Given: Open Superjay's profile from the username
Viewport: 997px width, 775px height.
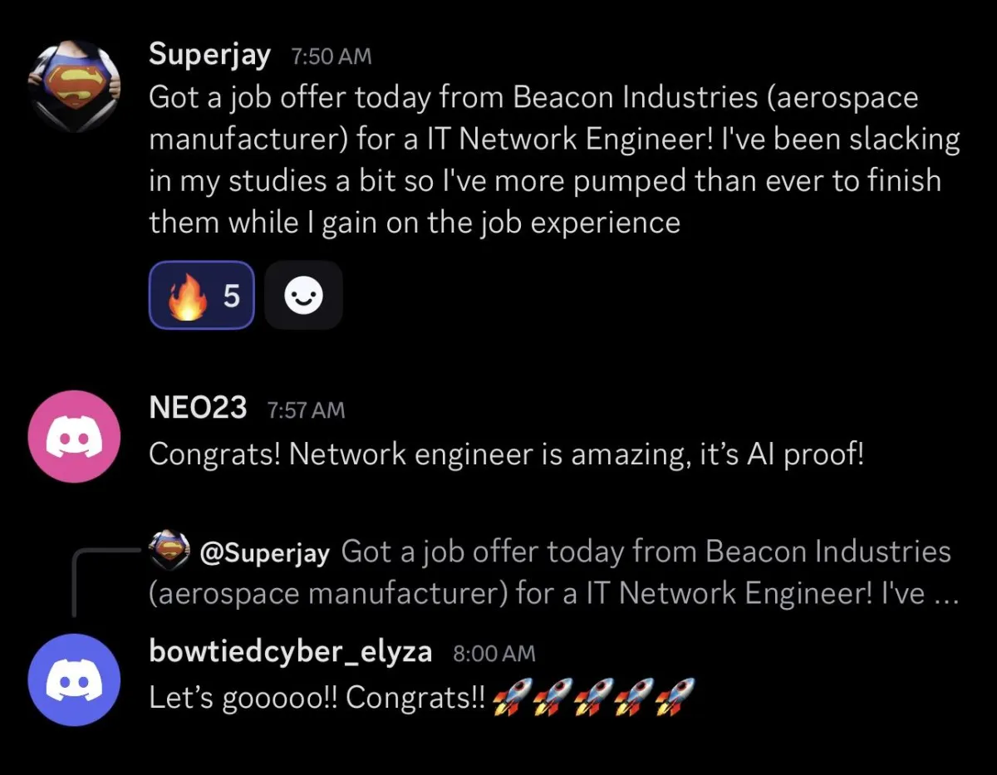Looking at the screenshot, I should [209, 55].
